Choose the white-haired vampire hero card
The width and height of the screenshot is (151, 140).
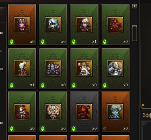click(84, 25)
